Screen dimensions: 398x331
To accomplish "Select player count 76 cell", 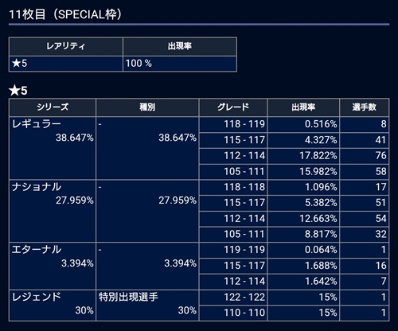I will pos(364,156).
